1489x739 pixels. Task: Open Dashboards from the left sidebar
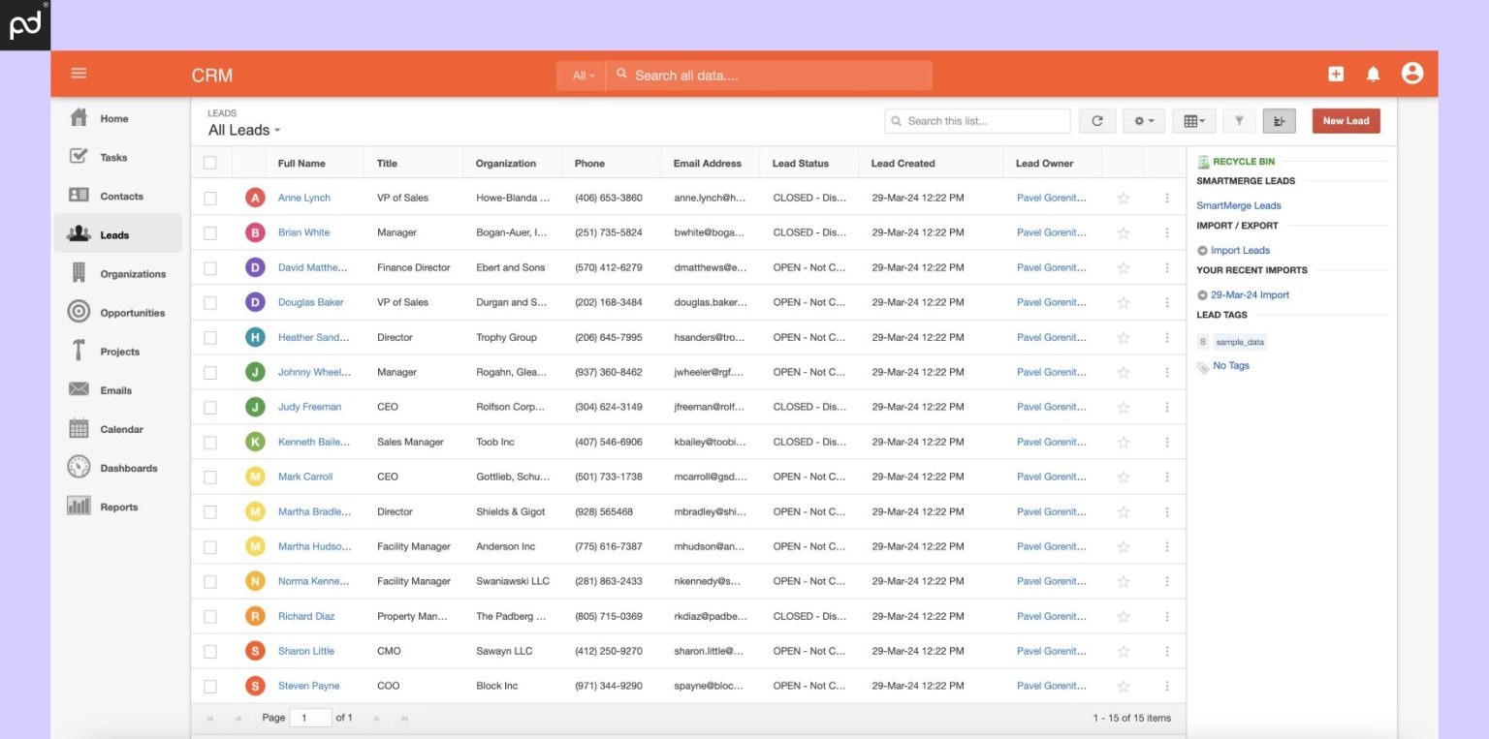point(79,468)
